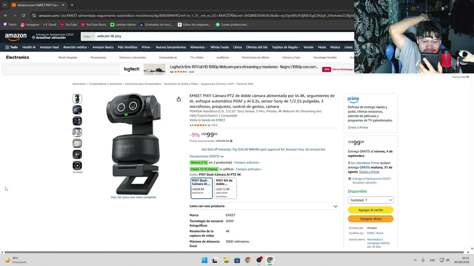Show hidden system tray icons
This screenshot has width=474, height=266.
click(x=415, y=260)
